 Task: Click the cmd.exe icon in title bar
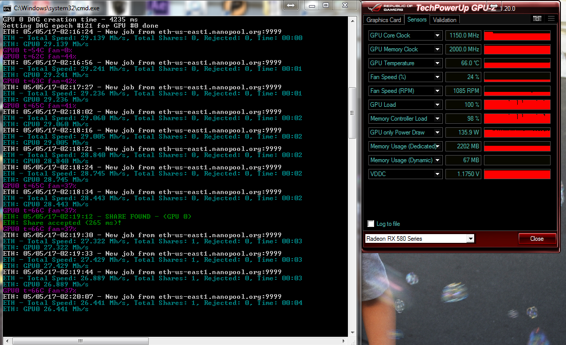point(7,8)
